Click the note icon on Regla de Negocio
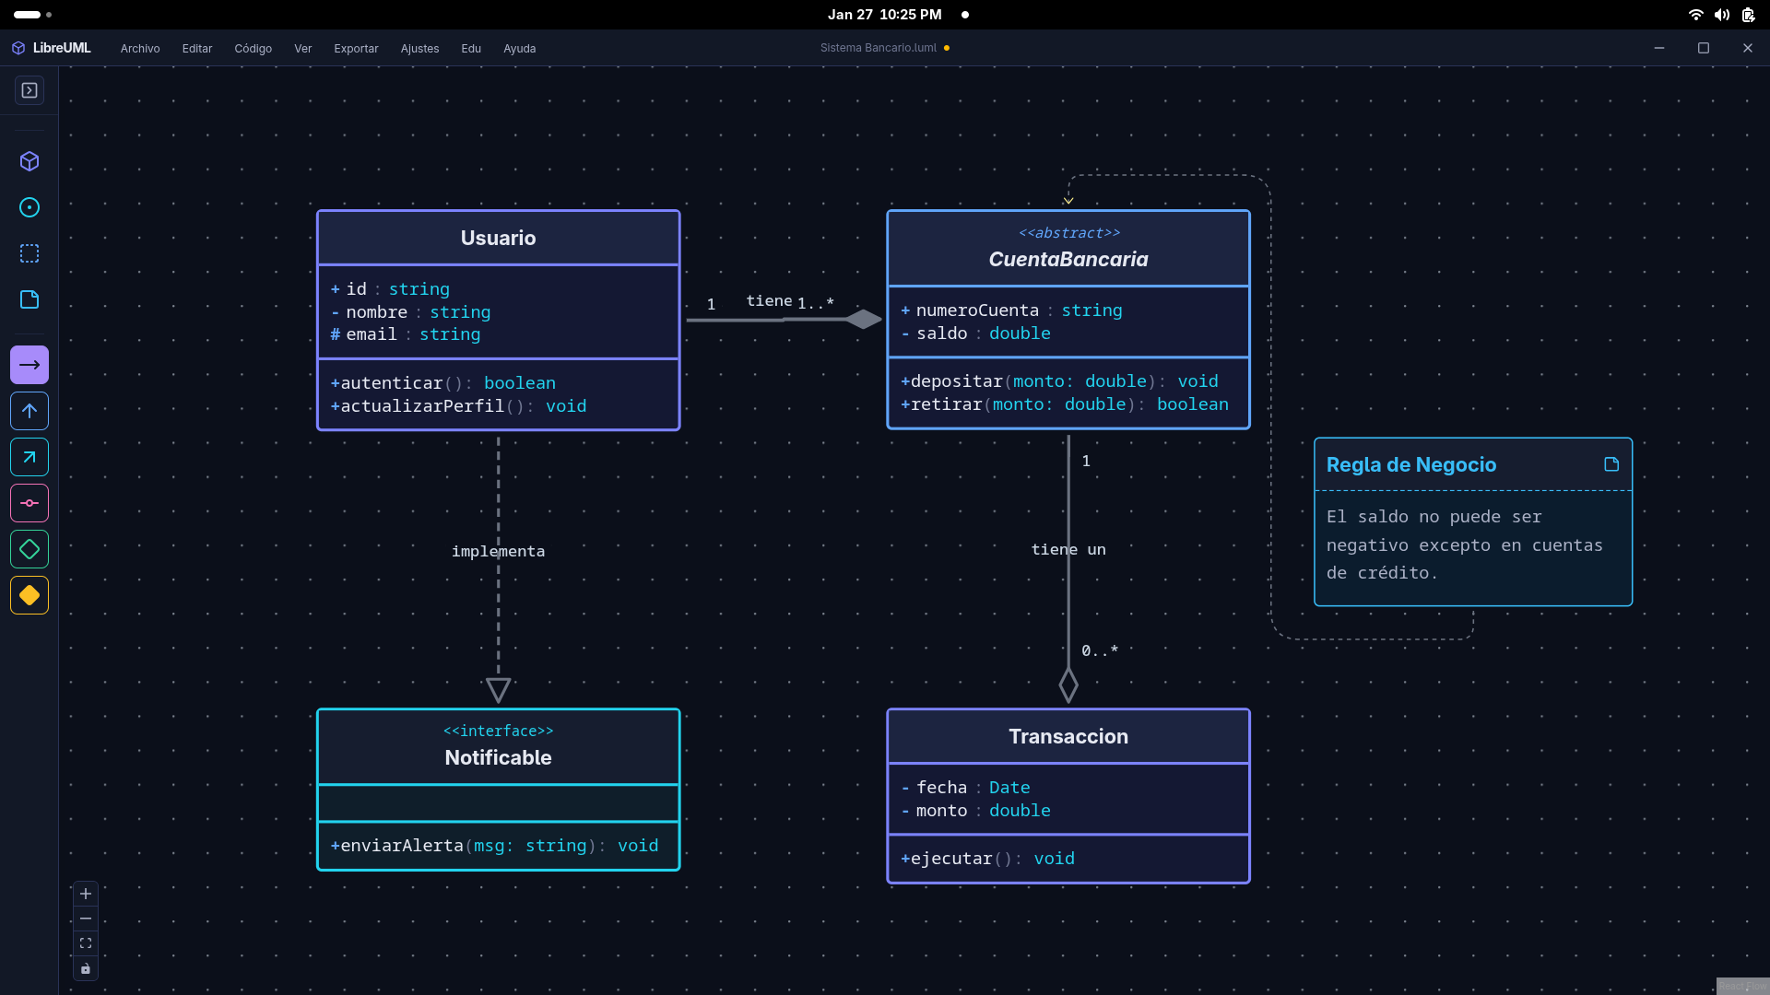1770x995 pixels. coord(1611,464)
